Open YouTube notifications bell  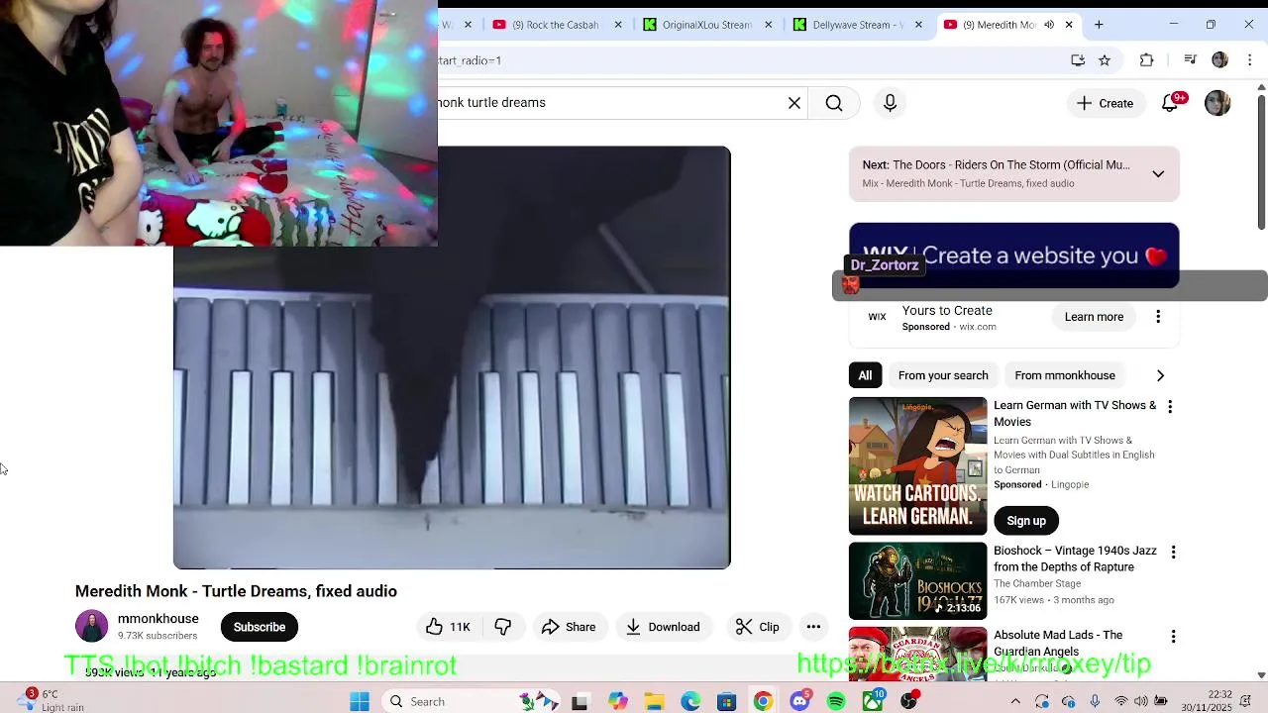click(x=1170, y=103)
